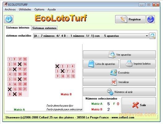Open Lista de apuestas
This screenshot has width=163, height=124.
[x=101, y=64]
